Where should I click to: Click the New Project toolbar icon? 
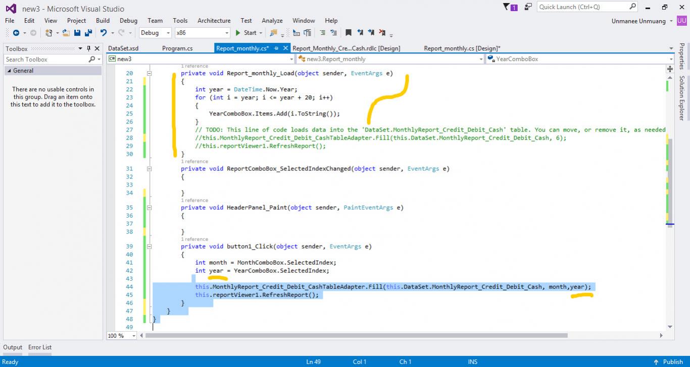(x=49, y=33)
